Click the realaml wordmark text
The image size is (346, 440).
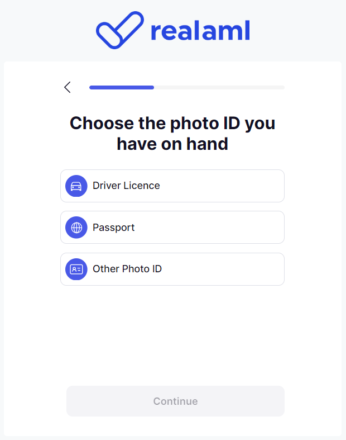[x=200, y=31]
